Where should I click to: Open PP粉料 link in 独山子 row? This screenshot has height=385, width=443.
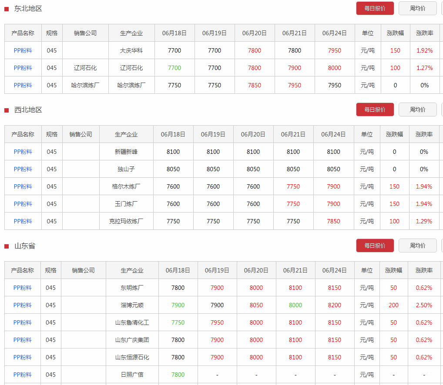tap(23, 169)
